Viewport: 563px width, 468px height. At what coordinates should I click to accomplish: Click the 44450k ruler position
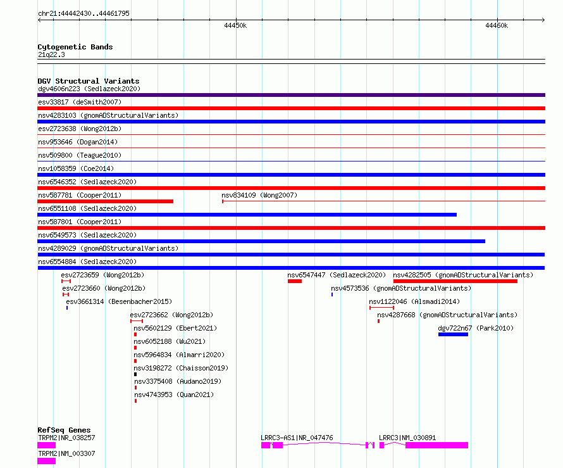click(x=235, y=25)
